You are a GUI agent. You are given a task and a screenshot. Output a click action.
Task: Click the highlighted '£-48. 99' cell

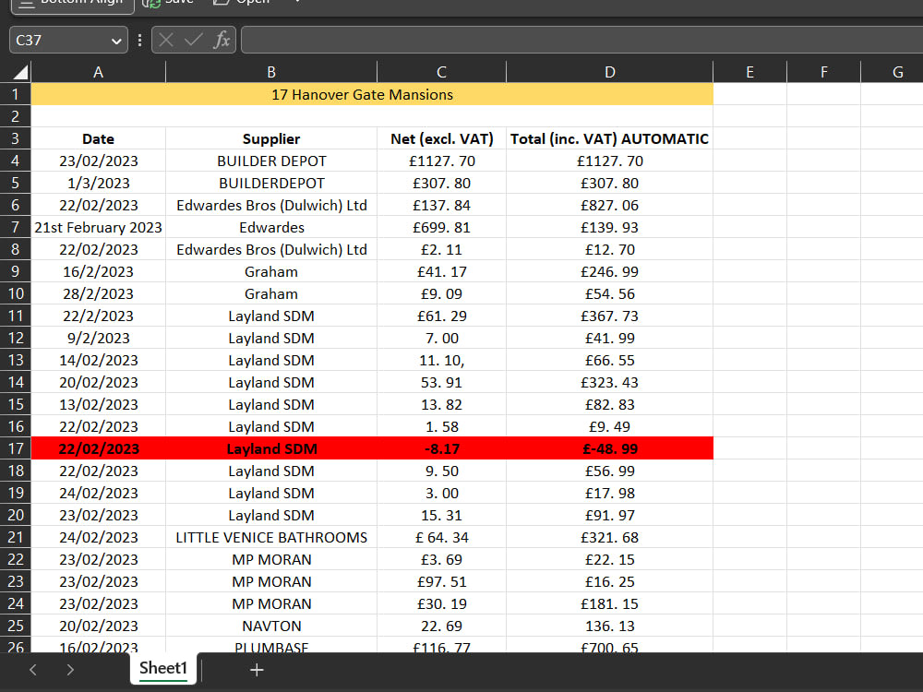coord(610,448)
